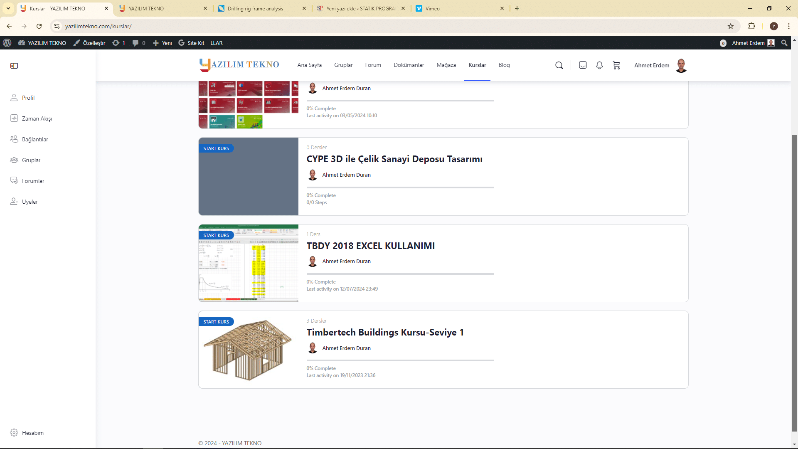Go to the Mağaza menu item
The width and height of the screenshot is (798, 449).
(x=446, y=65)
